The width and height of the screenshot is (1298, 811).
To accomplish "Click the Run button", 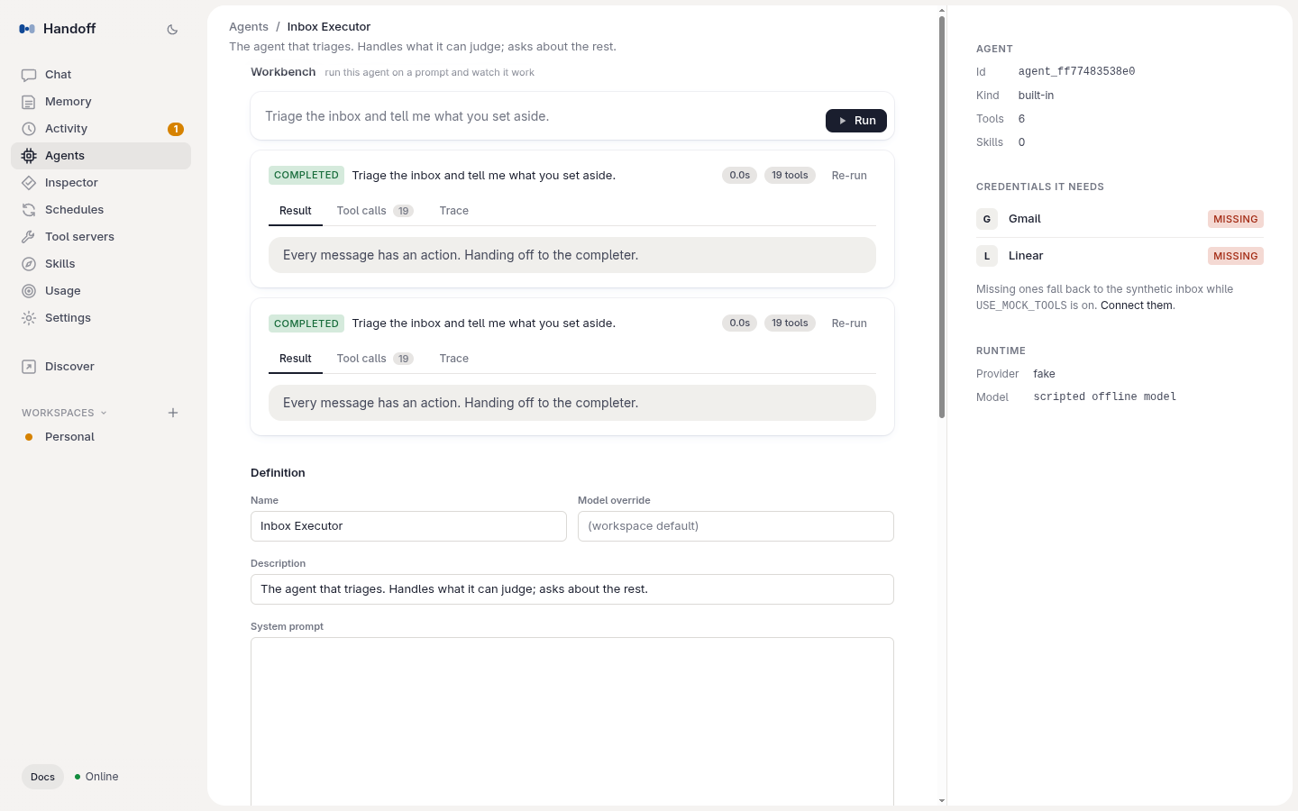I will [x=856, y=121].
